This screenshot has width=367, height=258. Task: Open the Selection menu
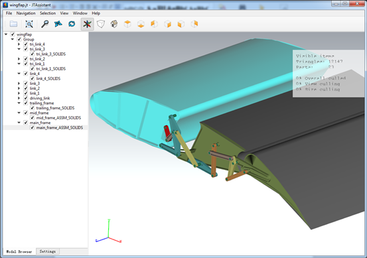point(48,13)
